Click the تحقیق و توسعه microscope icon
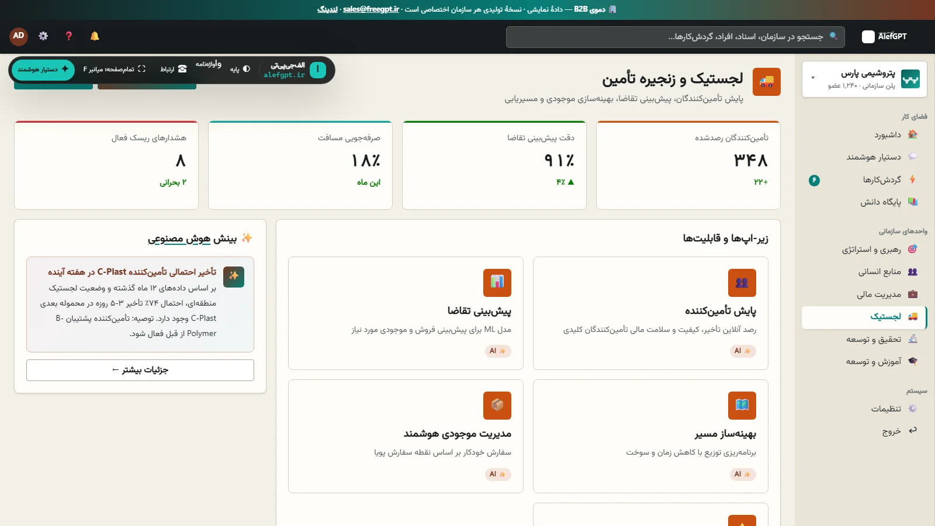This screenshot has width=935, height=526. pos(913,339)
